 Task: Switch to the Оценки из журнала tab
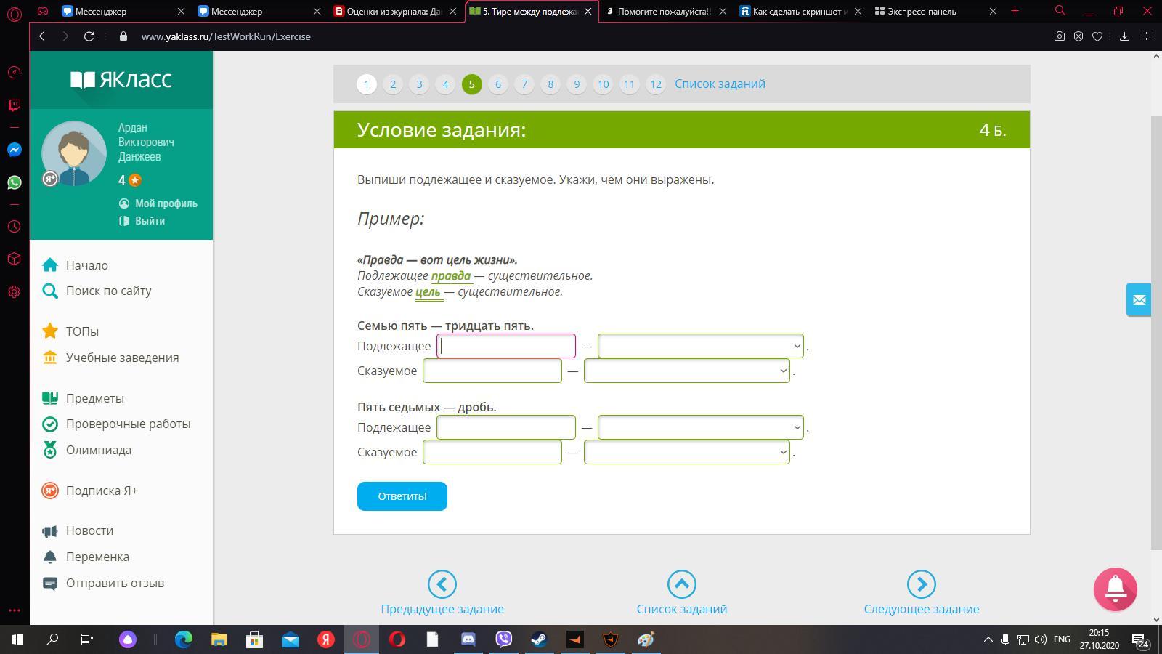click(x=397, y=11)
